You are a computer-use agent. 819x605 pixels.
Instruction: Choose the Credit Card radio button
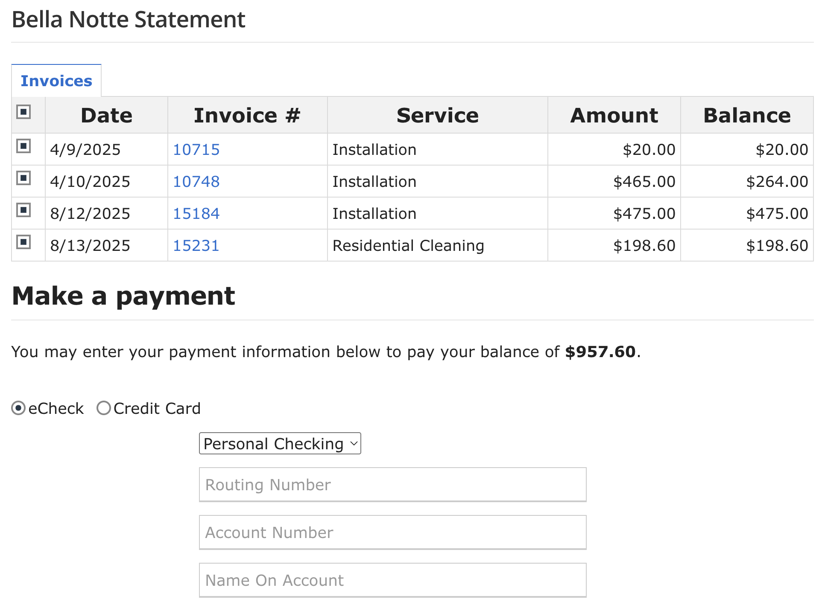click(x=104, y=408)
